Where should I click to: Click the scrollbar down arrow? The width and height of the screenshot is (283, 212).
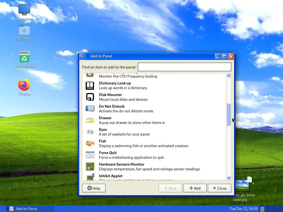pyautogui.click(x=229, y=178)
